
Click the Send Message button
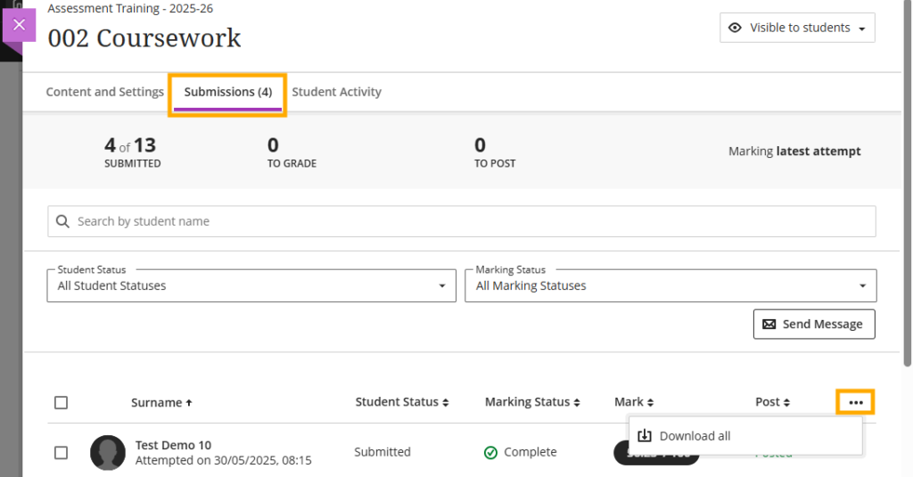click(814, 324)
